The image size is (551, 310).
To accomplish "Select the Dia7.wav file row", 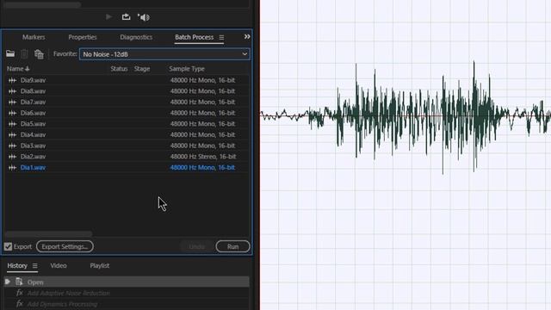I will tap(127, 102).
